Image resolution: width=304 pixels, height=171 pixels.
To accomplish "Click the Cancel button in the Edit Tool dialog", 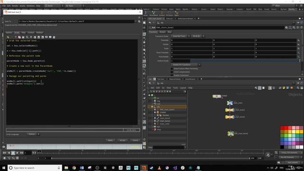I will point(135,140).
